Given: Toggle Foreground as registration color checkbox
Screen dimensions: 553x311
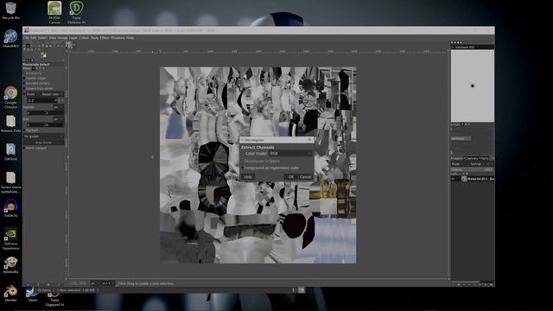Looking at the screenshot, I should point(270,168).
